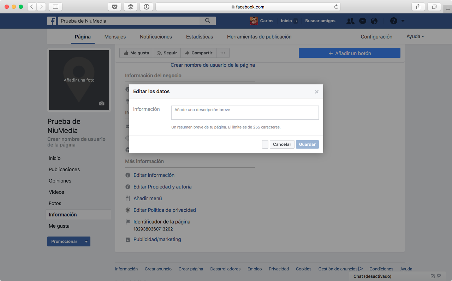The height and width of the screenshot is (281, 452).
Task: Open the Mensajes tab
Action: 115,37
